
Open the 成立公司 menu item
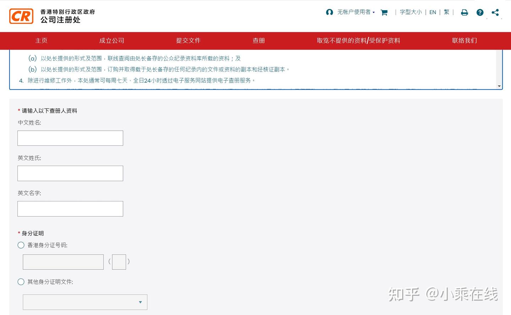click(111, 41)
